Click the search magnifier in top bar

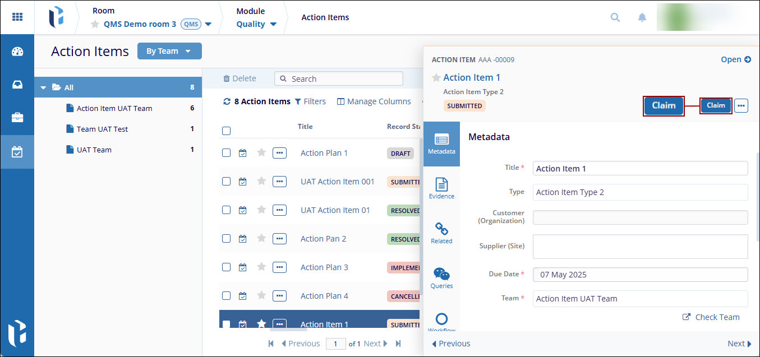(615, 17)
